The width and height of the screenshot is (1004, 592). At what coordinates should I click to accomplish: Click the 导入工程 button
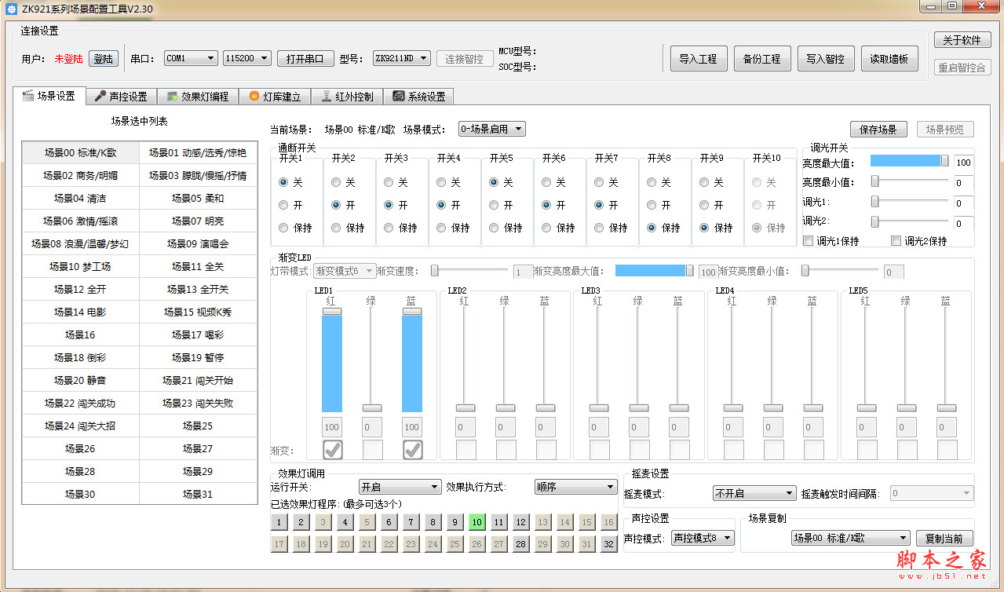click(x=698, y=59)
